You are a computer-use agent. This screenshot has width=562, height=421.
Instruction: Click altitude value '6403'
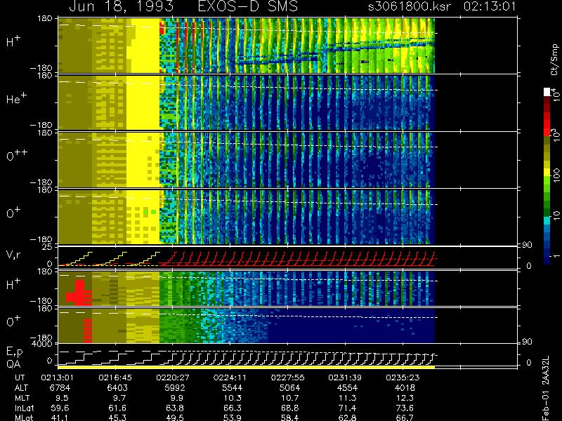coord(117,388)
